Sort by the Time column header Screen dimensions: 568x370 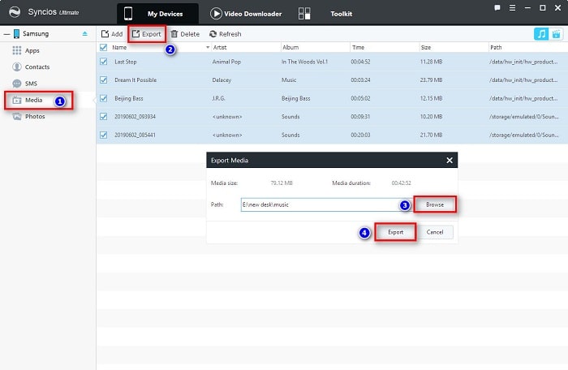359,48
